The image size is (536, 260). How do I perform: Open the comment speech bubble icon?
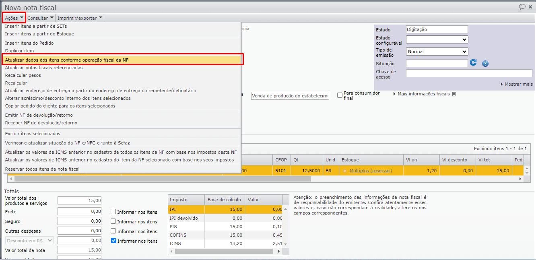pos(522,6)
